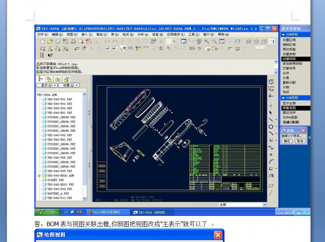The width and height of the screenshot is (325, 242).
Task: Open the 设置 dropdown in model tree
Action: pos(69,85)
